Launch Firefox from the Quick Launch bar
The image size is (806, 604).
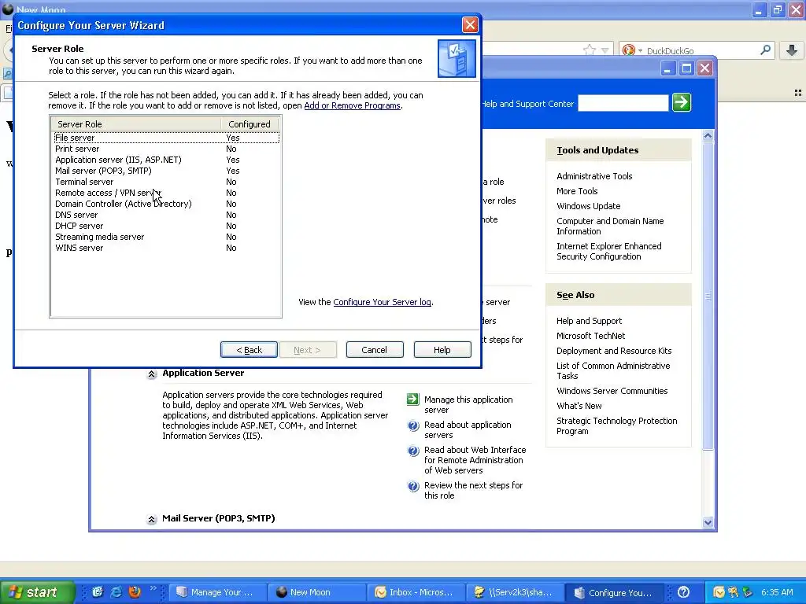pyautogui.click(x=135, y=592)
